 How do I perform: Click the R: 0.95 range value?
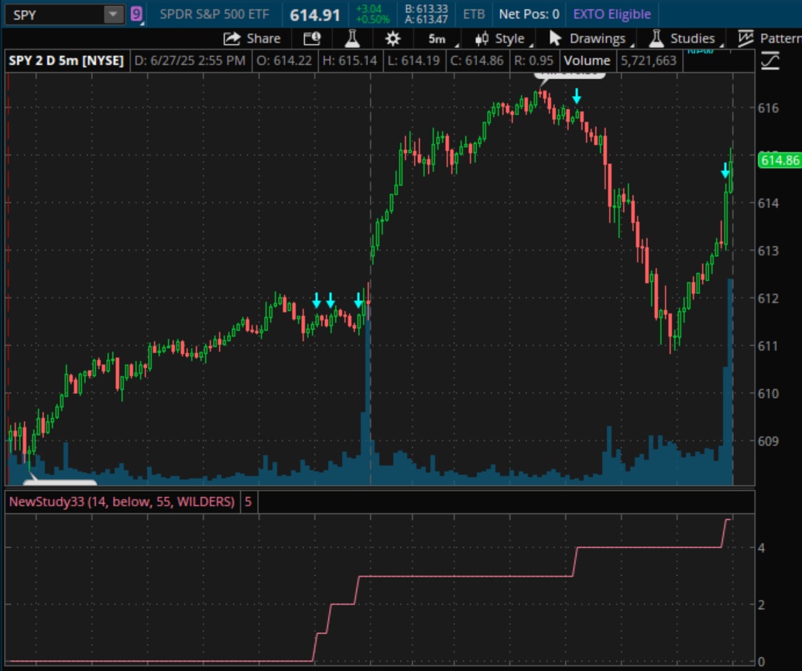(533, 61)
